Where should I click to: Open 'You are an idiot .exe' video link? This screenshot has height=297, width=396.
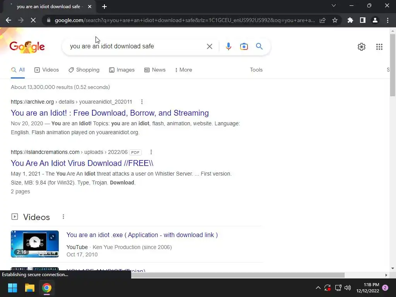point(142,235)
